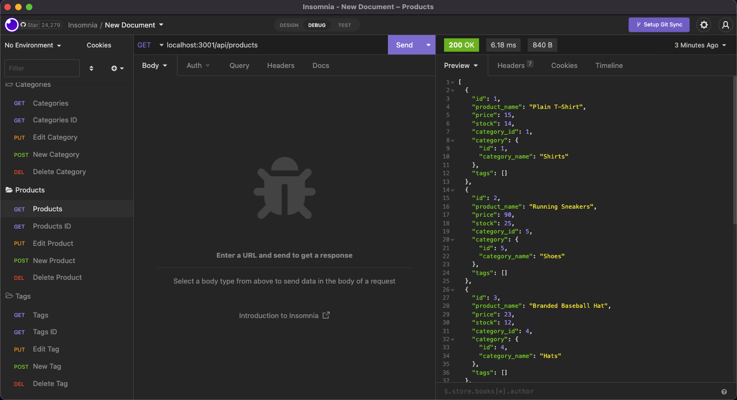The height and width of the screenshot is (400, 737).
Task: Select the GET Categories ID request
Action: coord(67,120)
